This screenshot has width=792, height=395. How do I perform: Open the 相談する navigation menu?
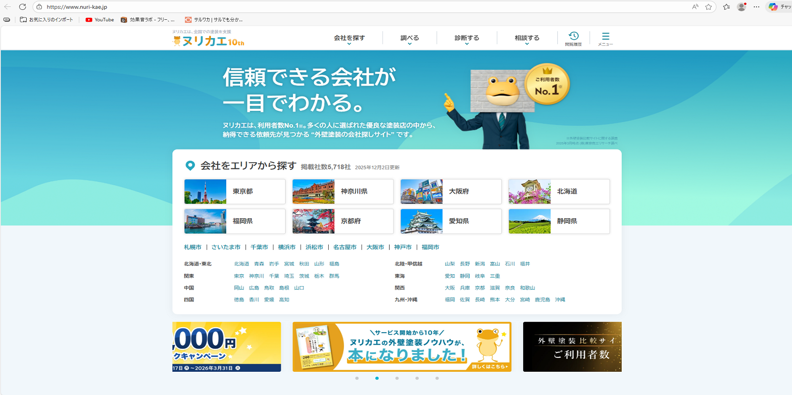(527, 38)
